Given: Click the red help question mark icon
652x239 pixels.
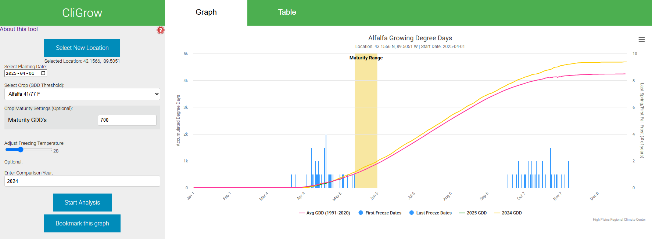Looking at the screenshot, I should tap(161, 30).
